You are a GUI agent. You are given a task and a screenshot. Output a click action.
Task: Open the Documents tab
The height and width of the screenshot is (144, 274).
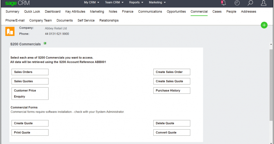pyautogui.click(x=64, y=20)
